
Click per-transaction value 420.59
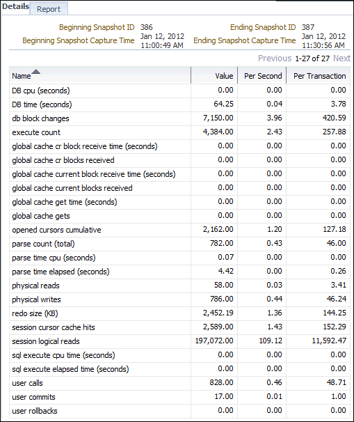point(335,118)
